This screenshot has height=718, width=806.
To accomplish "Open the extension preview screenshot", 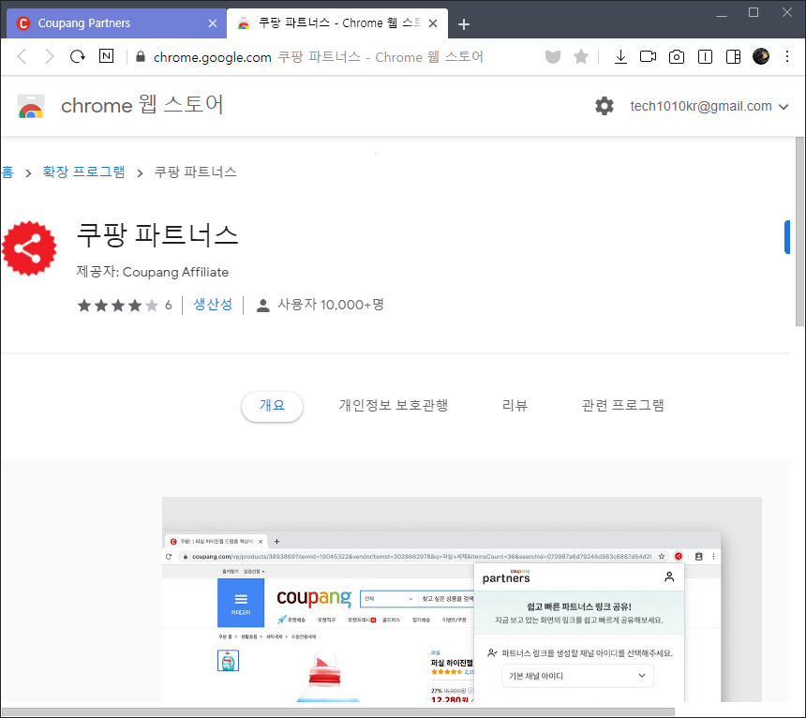I will tap(462, 599).
